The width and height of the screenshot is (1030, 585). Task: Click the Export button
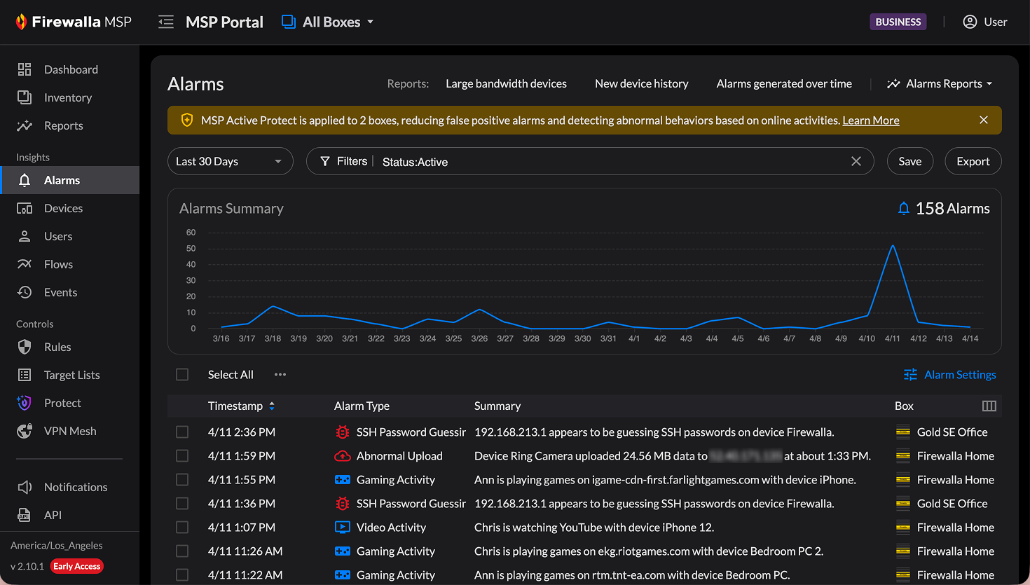click(973, 162)
